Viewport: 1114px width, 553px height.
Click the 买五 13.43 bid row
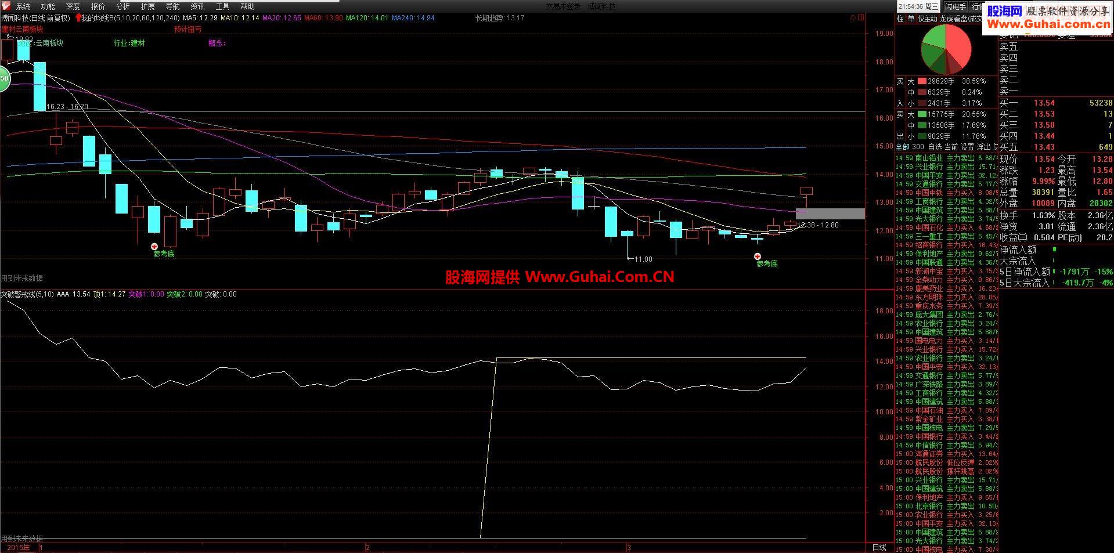1056,147
